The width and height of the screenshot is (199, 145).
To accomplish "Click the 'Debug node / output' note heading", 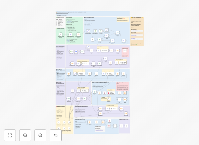I will [124, 120].
